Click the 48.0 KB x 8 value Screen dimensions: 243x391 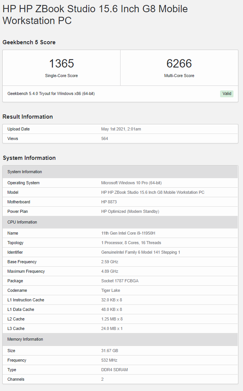coord(111,309)
